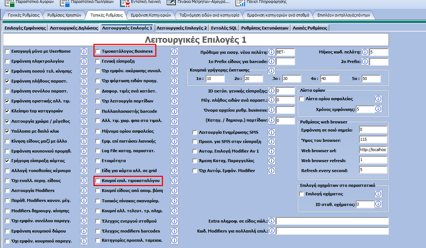
Task: Click ID σταθ. οχήματος field
Action: pyautogui.click(x=365, y=204)
